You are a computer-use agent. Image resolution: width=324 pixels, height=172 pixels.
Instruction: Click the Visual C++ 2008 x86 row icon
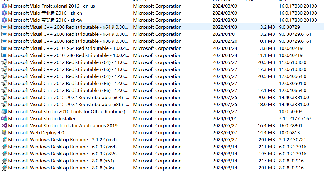click(x=4, y=41)
